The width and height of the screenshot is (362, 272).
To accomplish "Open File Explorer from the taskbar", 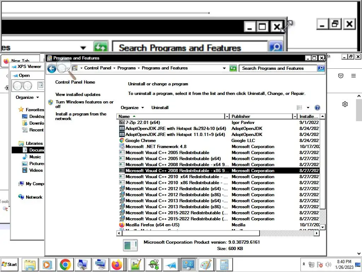I will 30,264.
